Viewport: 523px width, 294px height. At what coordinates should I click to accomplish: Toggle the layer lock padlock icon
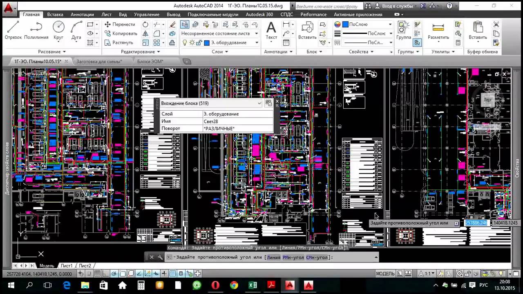[199, 42]
